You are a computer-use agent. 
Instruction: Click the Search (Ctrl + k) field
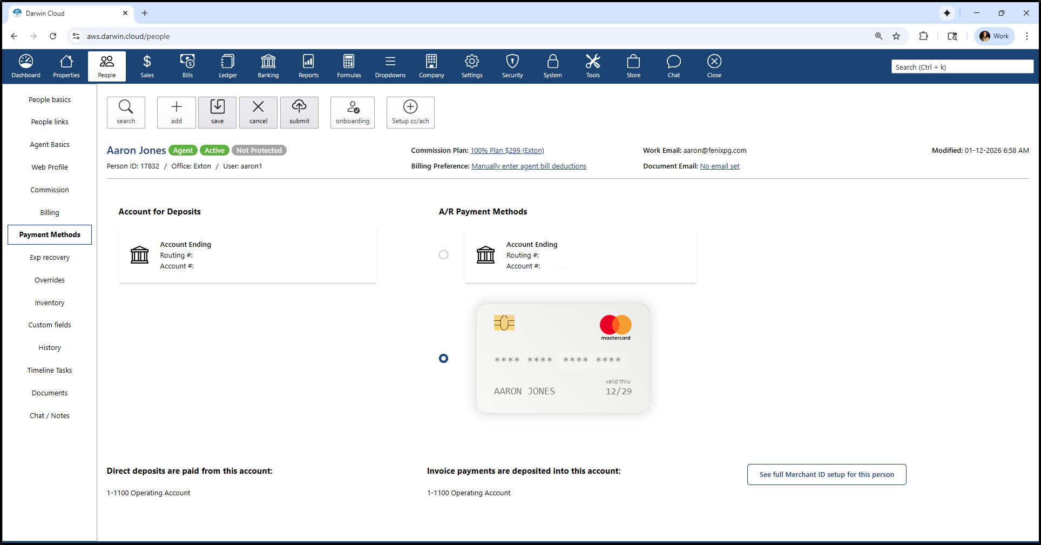pyautogui.click(x=962, y=67)
